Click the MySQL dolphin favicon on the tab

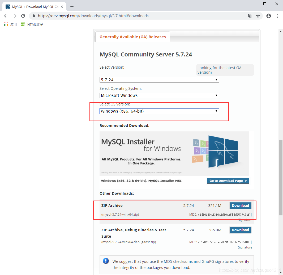[x=8, y=7]
